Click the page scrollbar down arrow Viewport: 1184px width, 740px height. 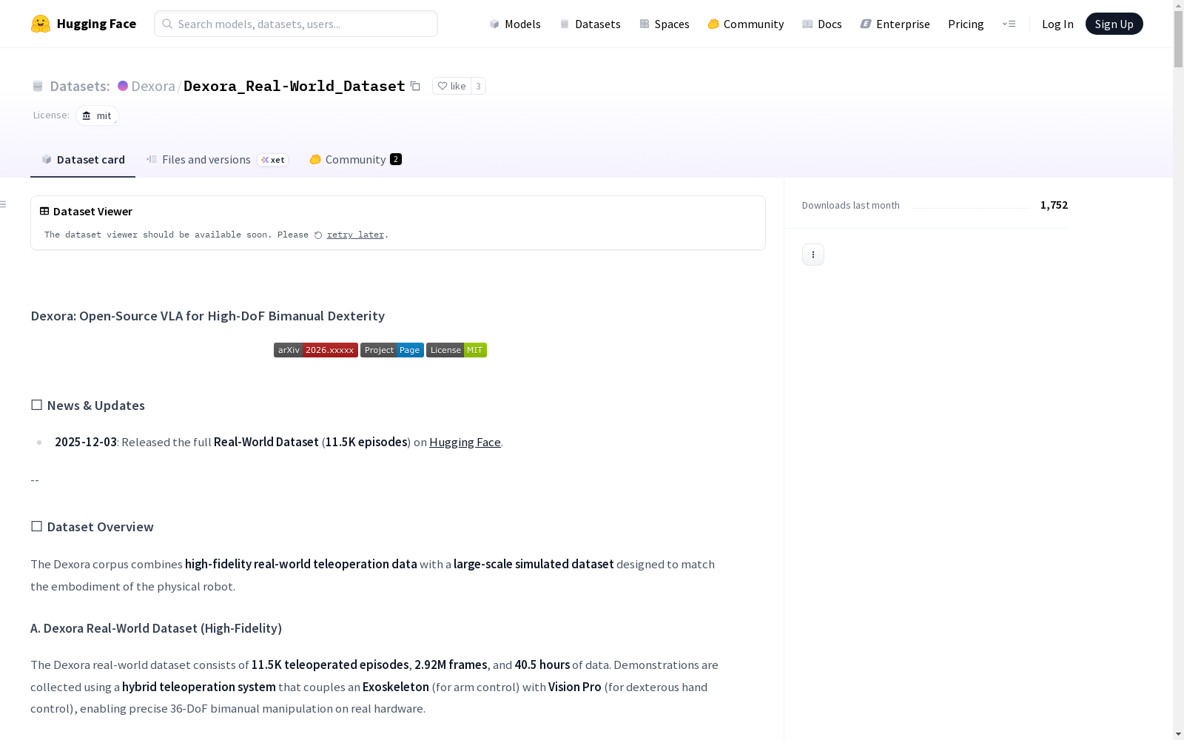pyautogui.click(x=1178, y=734)
